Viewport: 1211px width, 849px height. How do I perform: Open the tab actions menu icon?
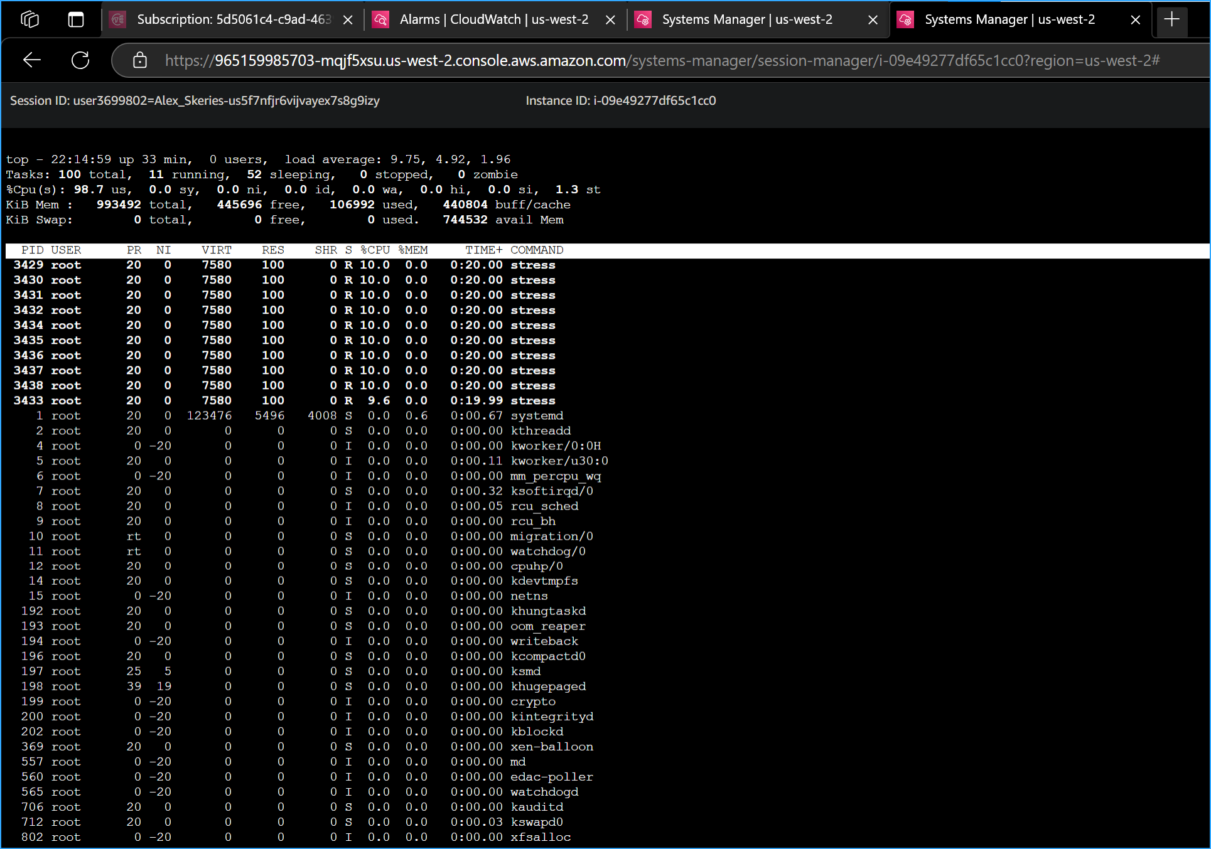75,19
